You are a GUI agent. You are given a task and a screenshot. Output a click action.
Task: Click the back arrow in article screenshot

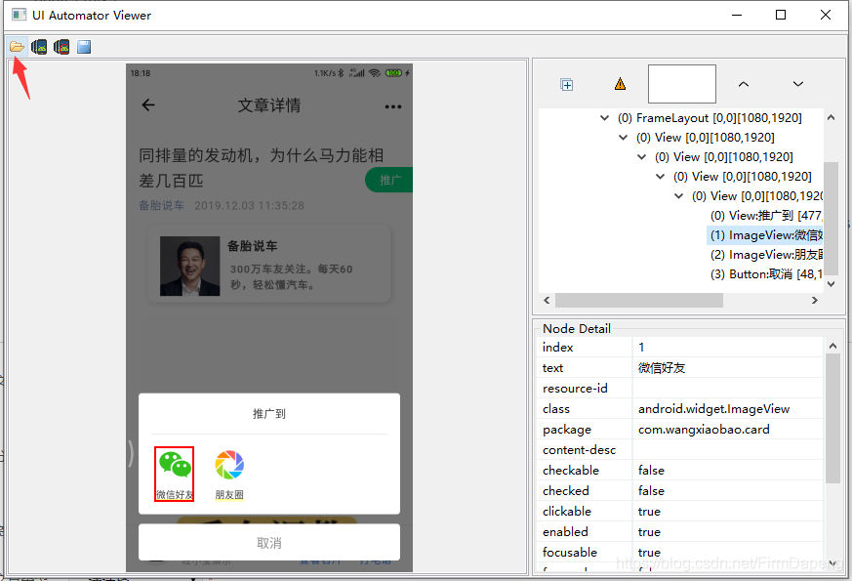click(x=147, y=104)
